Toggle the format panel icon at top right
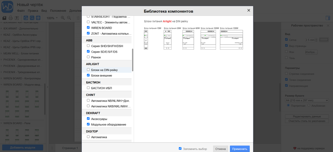Viewport: 333px width, 152px height. (328, 18)
